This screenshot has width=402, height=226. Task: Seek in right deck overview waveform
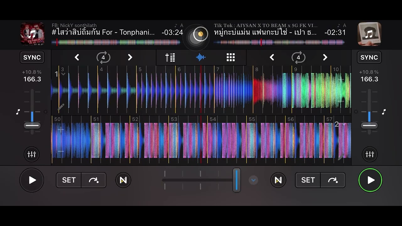point(280,42)
